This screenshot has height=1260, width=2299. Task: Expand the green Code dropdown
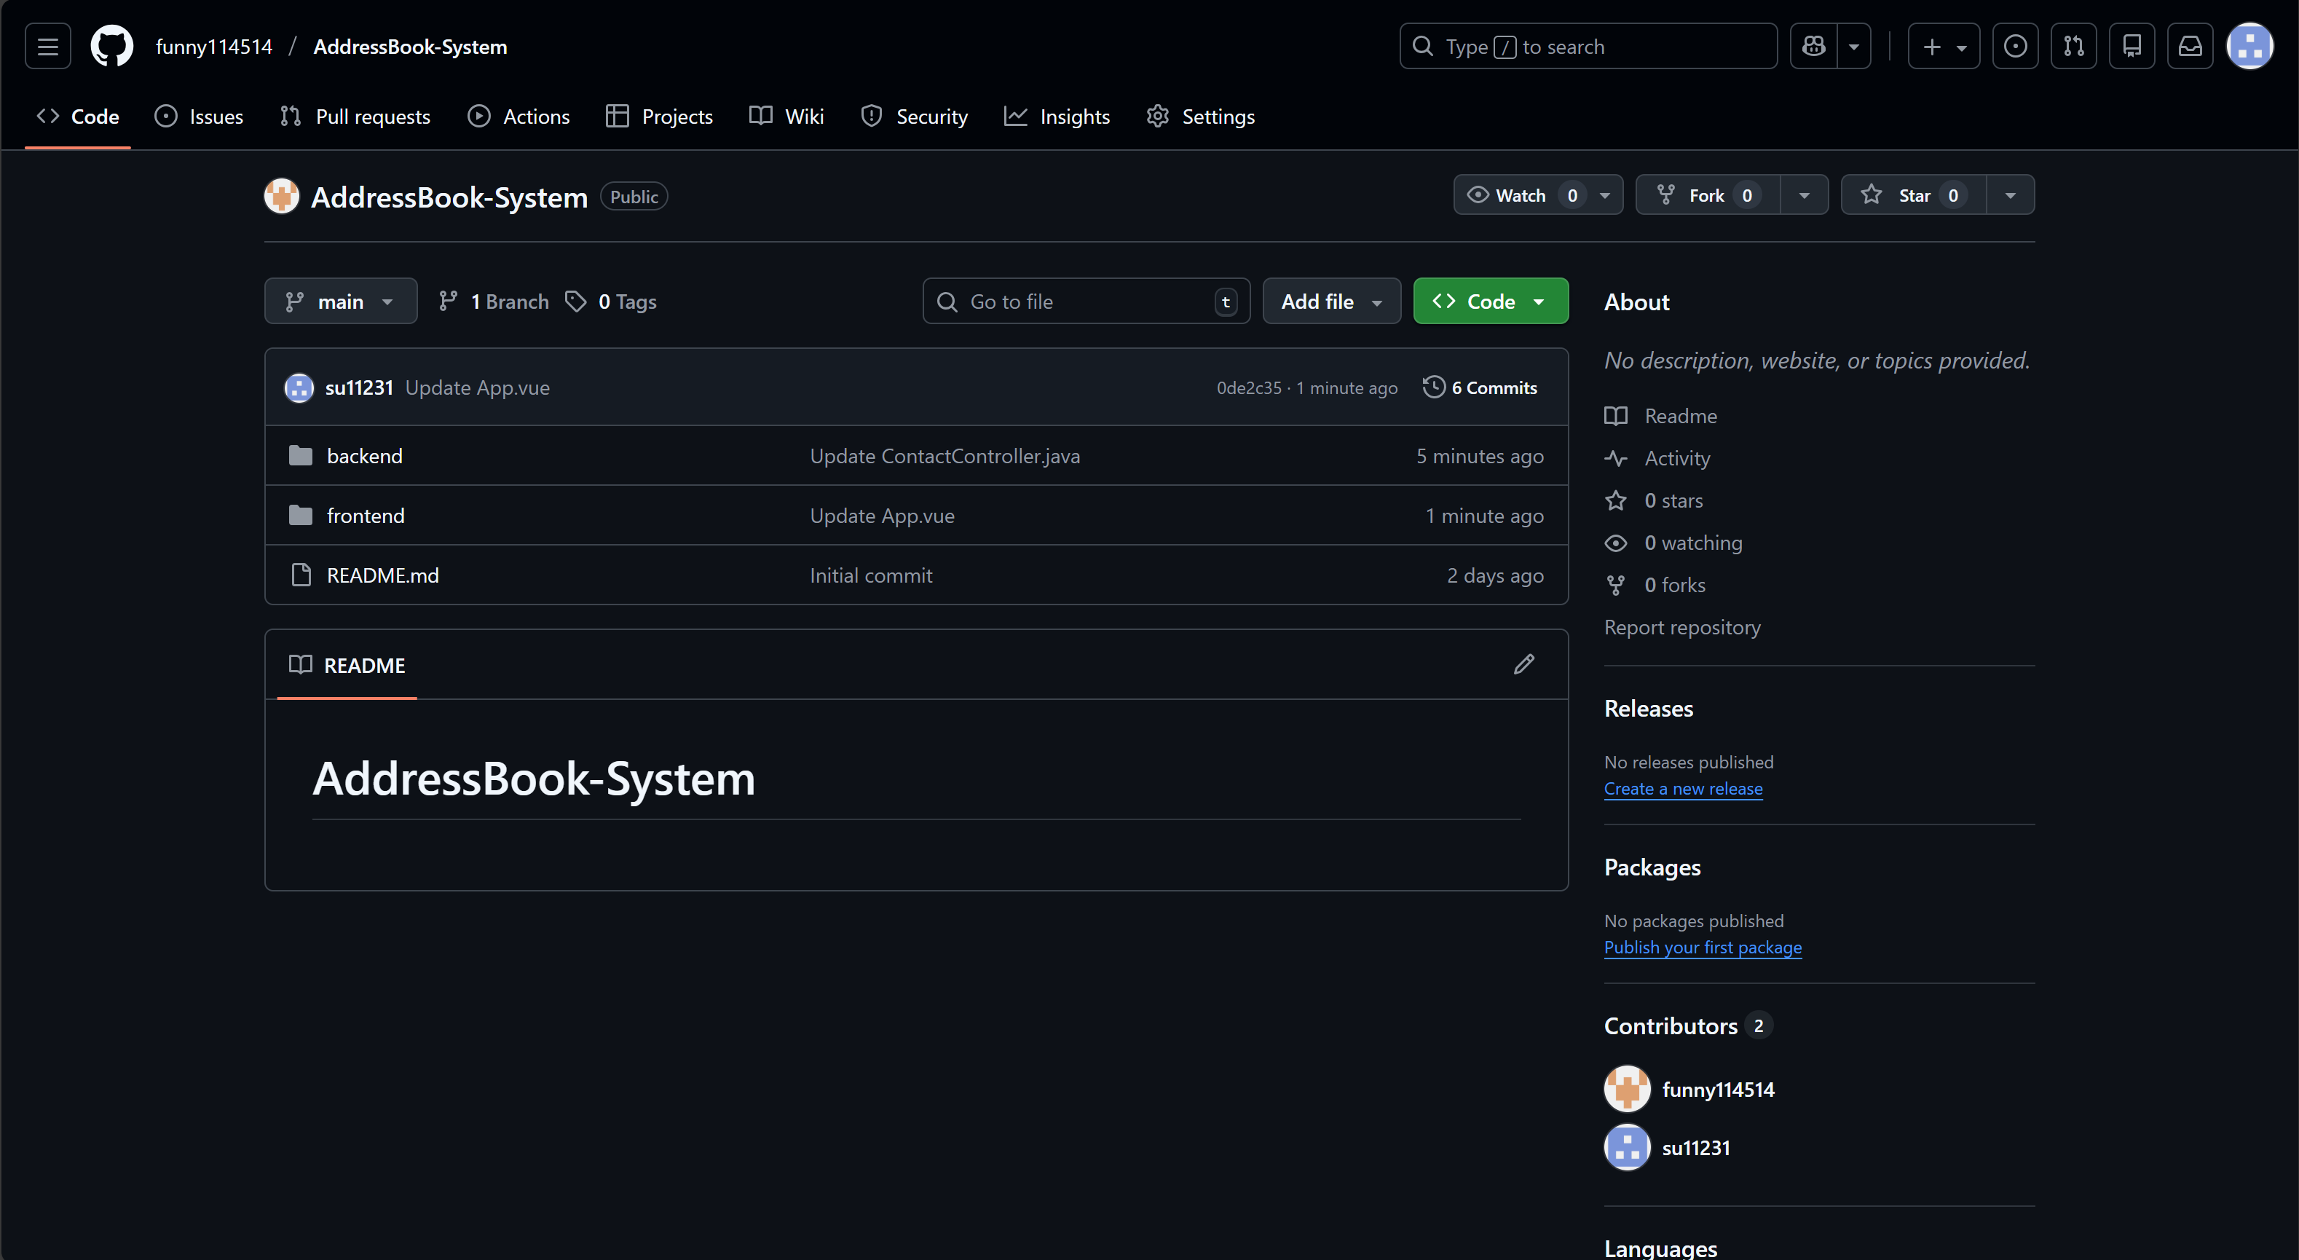(1489, 302)
